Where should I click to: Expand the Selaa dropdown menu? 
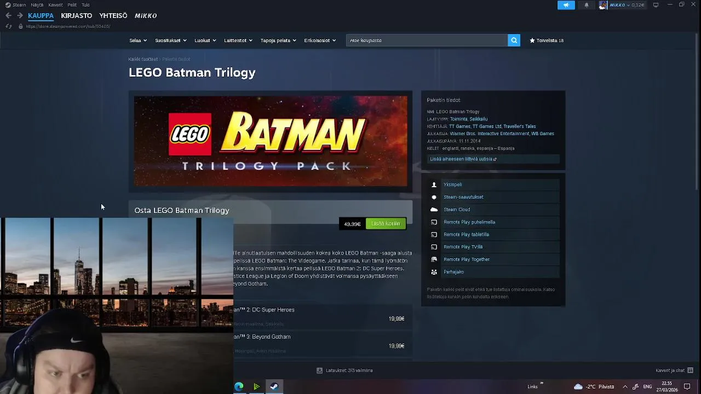pyautogui.click(x=138, y=40)
